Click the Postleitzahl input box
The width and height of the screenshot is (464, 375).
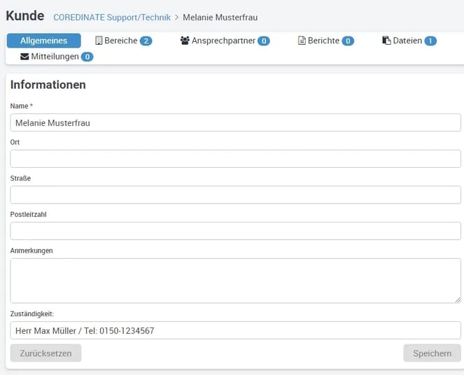click(235, 231)
